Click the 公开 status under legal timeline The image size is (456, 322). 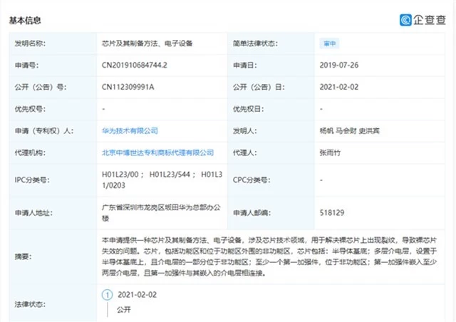click(x=124, y=311)
